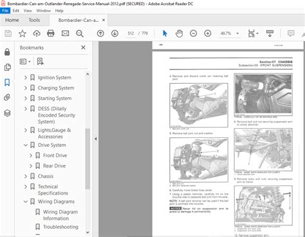305x237 pixels.
Task: Select the Hand pan tool
Action: pos(179,33)
